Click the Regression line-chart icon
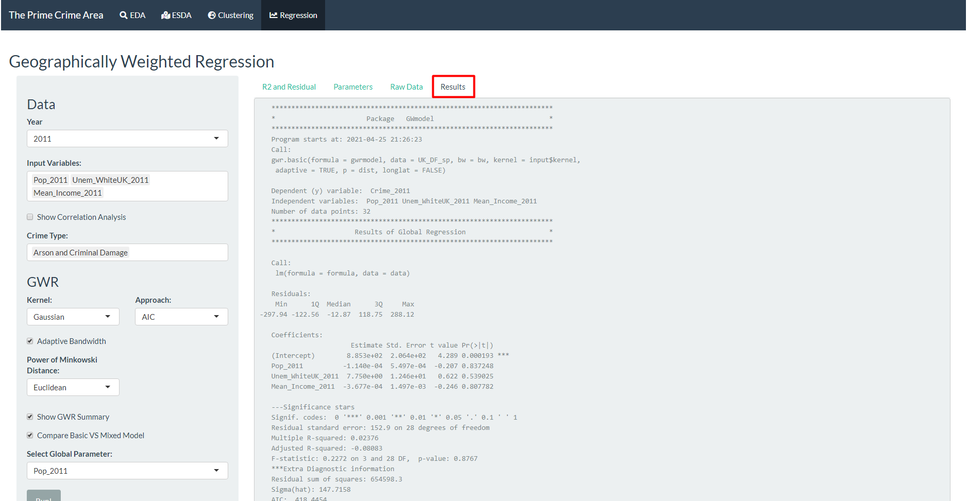The image size is (968, 501). pos(274,15)
